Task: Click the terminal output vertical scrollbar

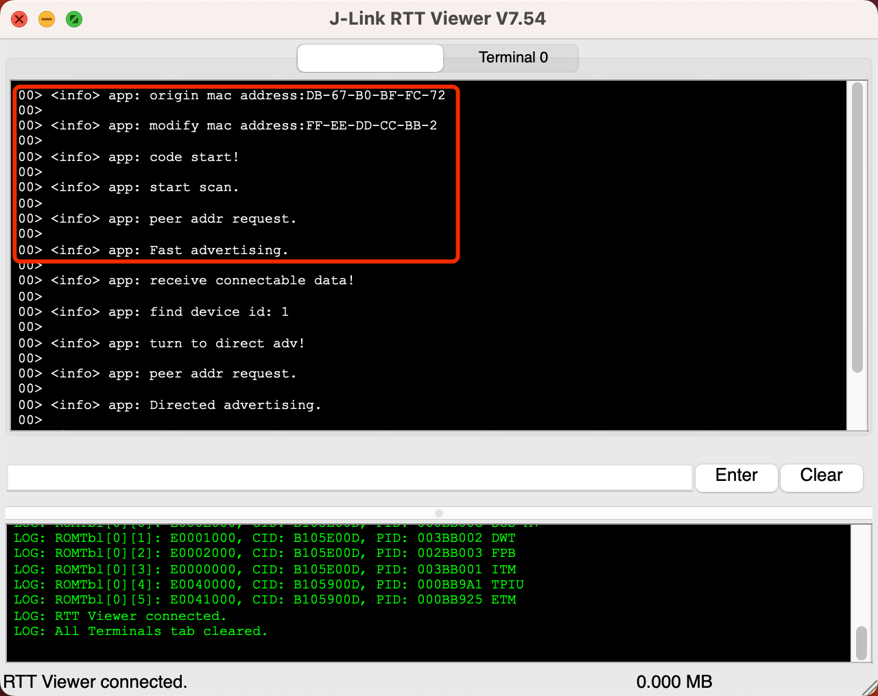Action: point(857,227)
